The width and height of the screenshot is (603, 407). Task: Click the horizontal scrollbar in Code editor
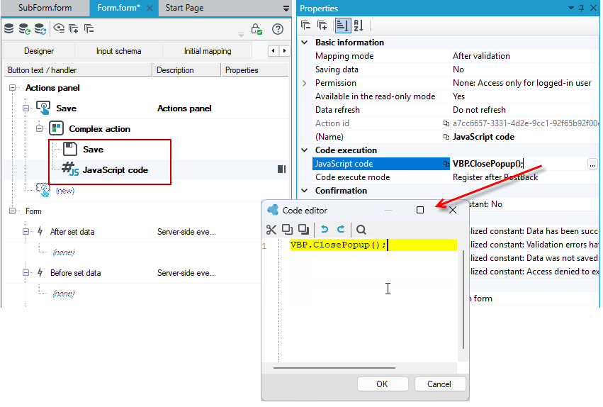click(334, 368)
